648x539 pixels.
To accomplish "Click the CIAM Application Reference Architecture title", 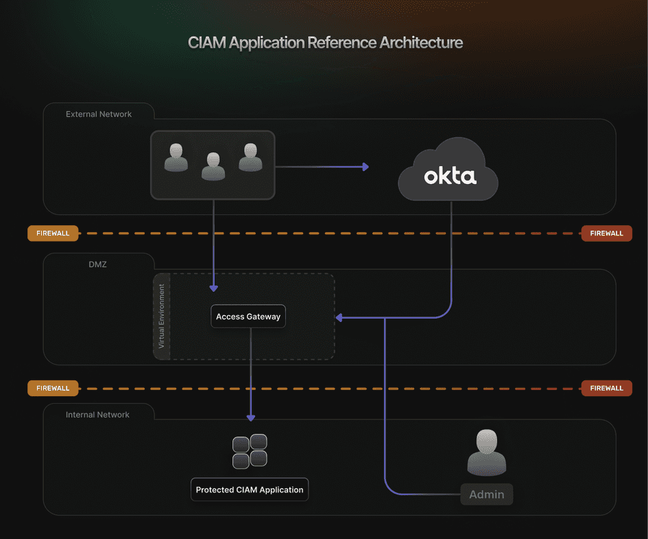I will tap(325, 43).
